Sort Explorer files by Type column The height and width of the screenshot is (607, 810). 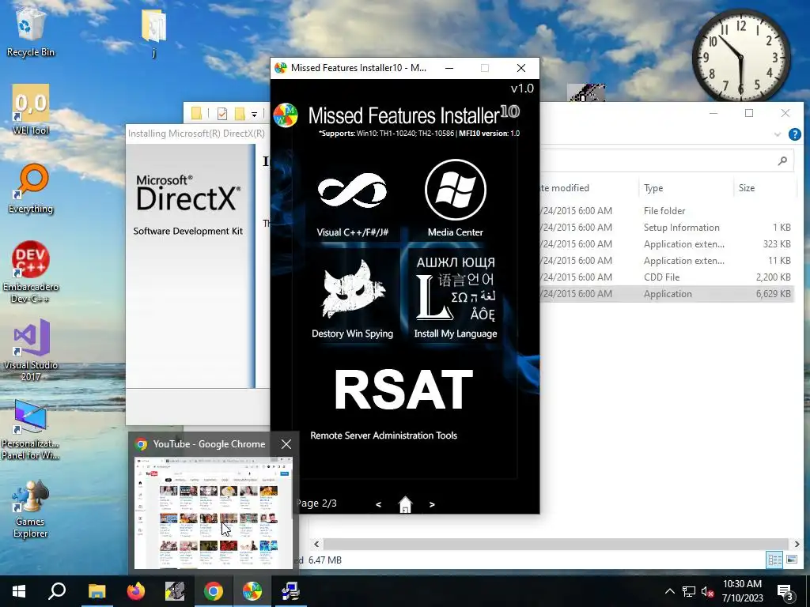686,188
